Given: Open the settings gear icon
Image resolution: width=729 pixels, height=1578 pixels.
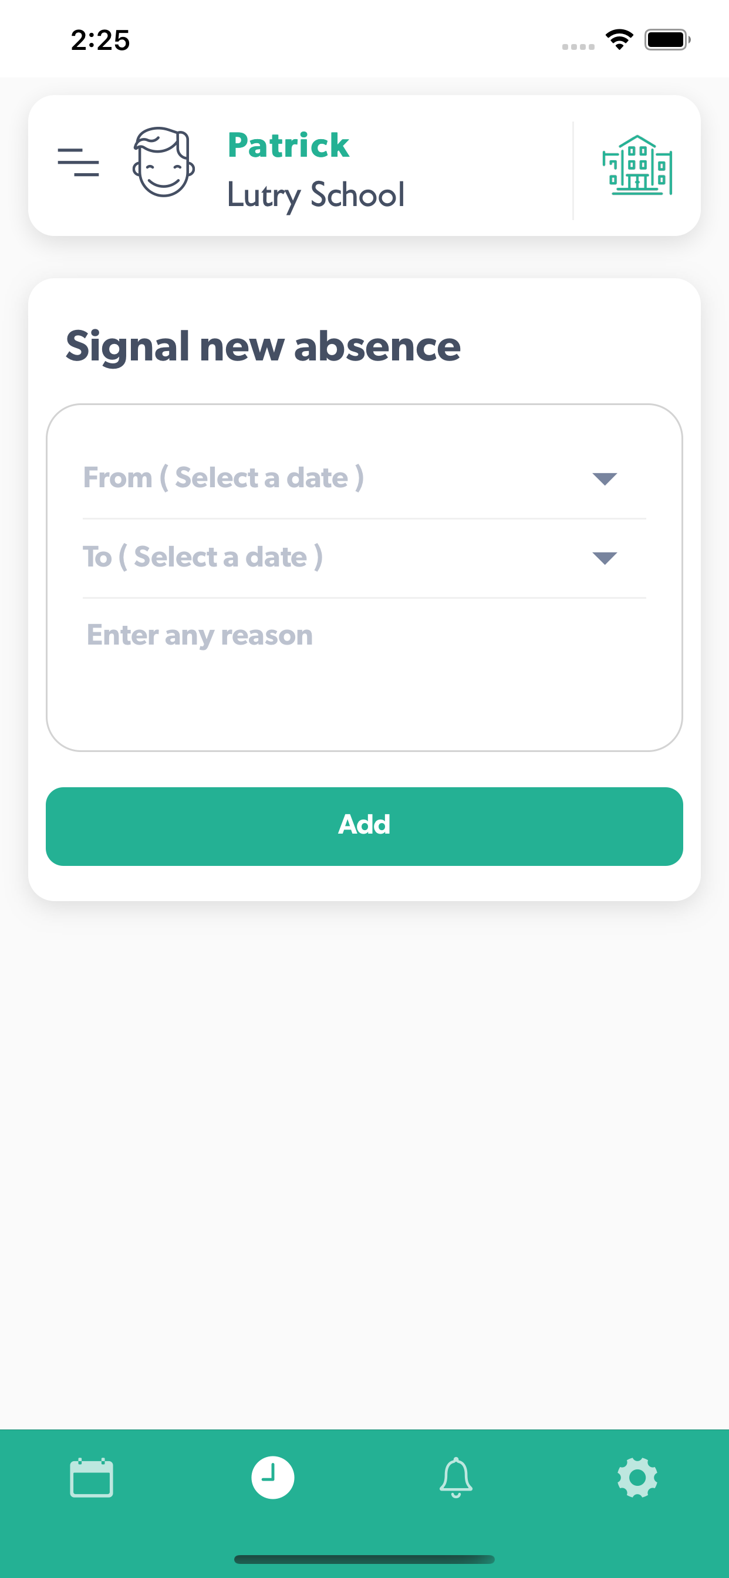Looking at the screenshot, I should 637,1478.
